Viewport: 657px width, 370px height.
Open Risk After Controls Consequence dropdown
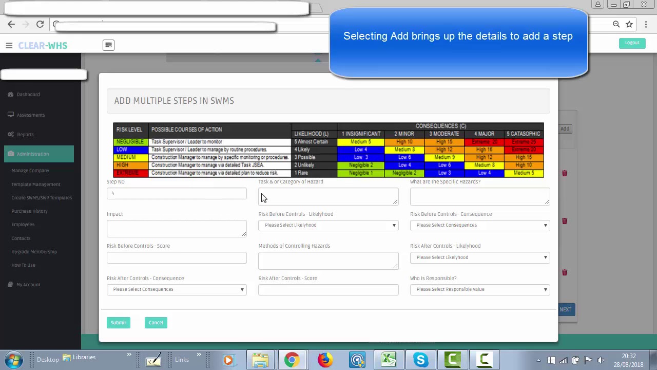pos(177,289)
